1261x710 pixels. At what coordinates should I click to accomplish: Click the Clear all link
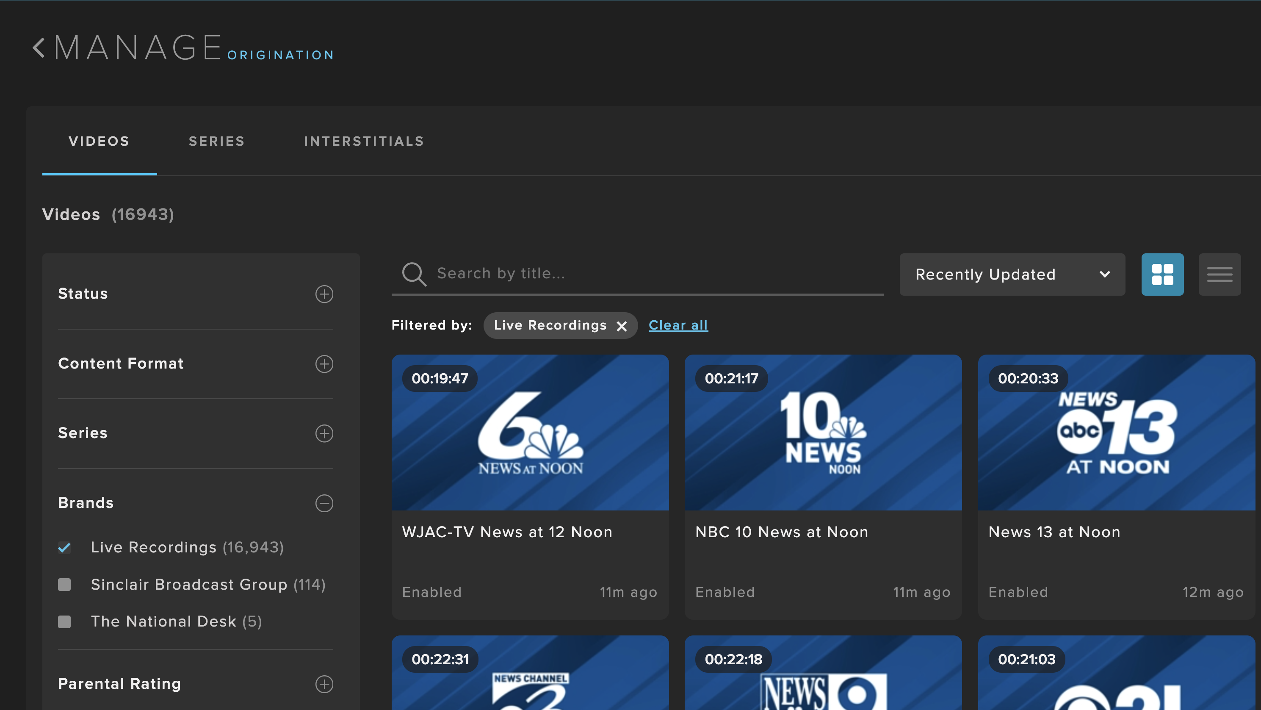pos(678,325)
